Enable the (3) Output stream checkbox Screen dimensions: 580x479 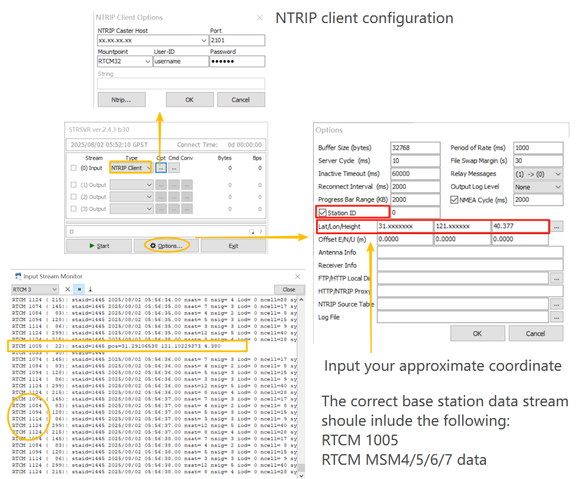[x=73, y=209]
